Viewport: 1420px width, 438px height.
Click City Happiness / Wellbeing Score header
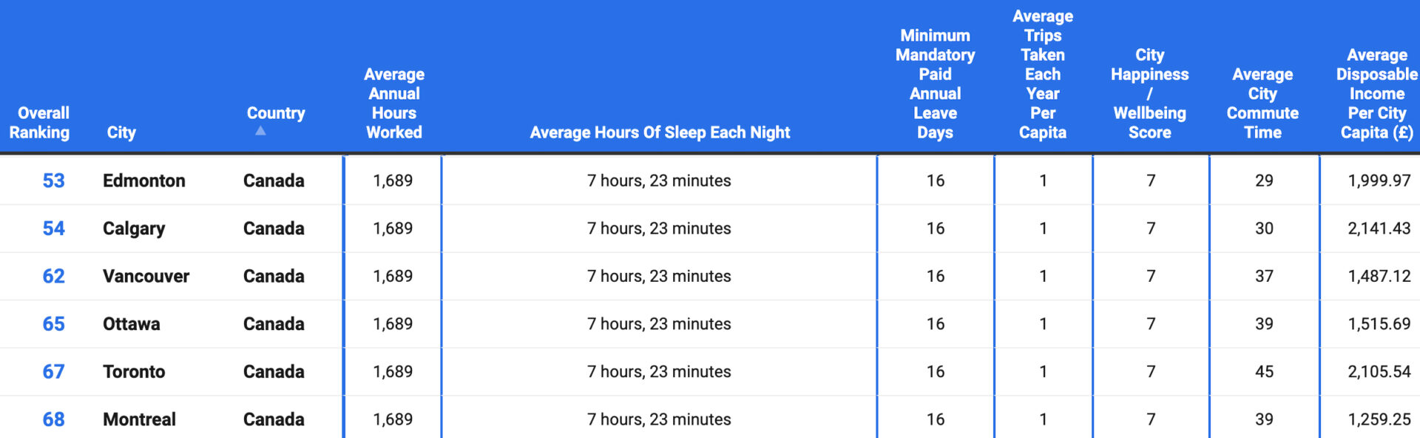point(1150,94)
